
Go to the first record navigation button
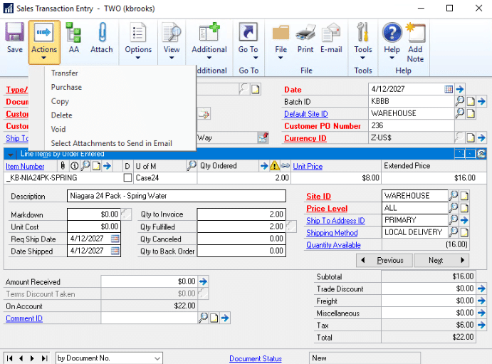coord(10,358)
